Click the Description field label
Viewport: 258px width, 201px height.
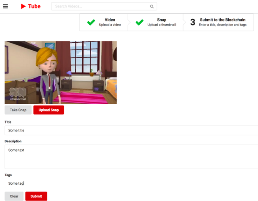tap(13, 141)
